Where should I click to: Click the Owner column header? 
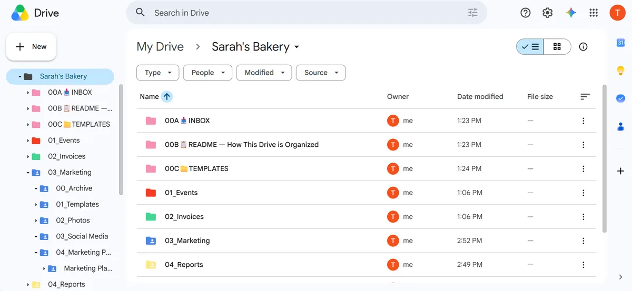(398, 97)
